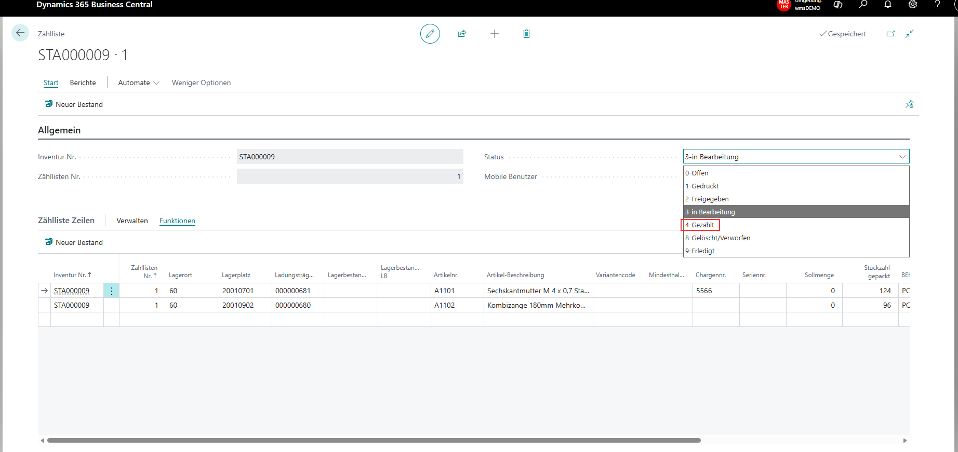958x452 pixels.
Task: Open the help question mark icon
Action: click(x=937, y=5)
